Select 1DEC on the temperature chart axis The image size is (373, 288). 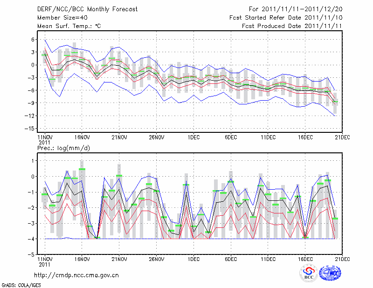click(193, 137)
